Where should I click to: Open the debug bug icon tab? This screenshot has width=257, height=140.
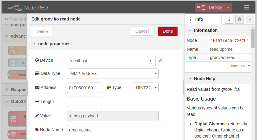(x=240, y=19)
